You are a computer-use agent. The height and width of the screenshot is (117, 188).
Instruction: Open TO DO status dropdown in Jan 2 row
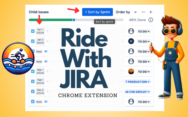point(144,42)
